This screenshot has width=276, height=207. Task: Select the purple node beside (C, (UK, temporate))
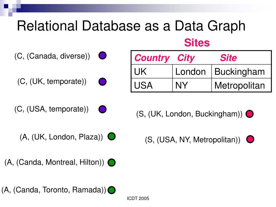click(102, 82)
